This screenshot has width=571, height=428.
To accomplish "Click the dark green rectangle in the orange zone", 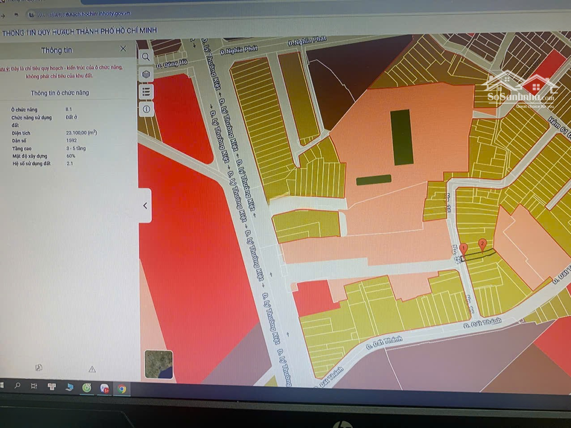I will click(401, 137).
